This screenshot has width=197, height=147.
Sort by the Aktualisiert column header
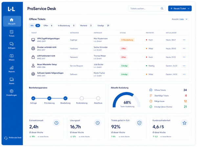(171, 33)
